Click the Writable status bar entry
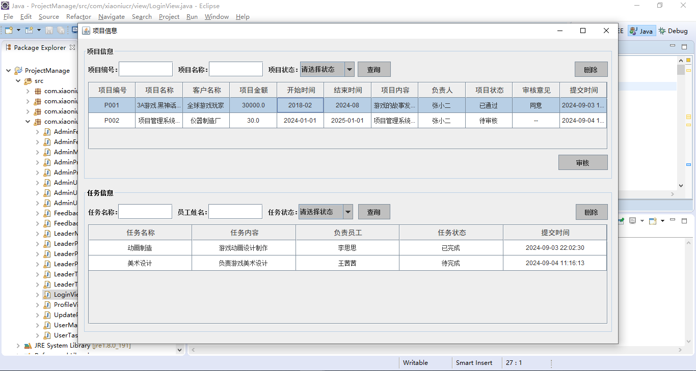 pos(415,363)
